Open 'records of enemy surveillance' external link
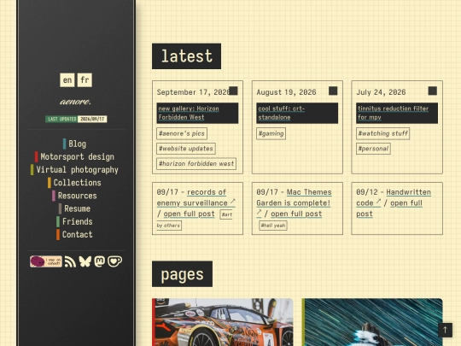 [x=195, y=197]
